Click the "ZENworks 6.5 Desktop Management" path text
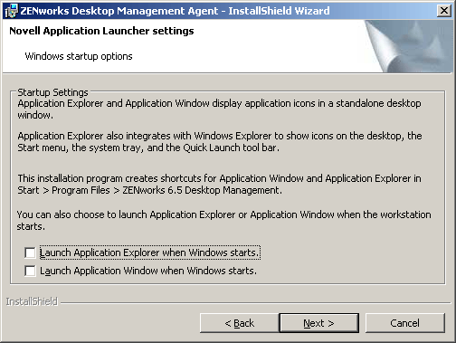 (202, 190)
